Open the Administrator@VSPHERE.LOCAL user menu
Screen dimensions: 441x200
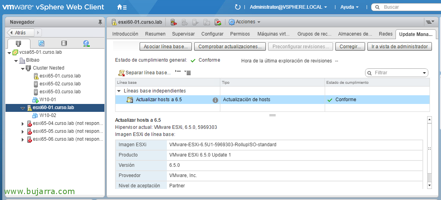[x=288, y=7]
